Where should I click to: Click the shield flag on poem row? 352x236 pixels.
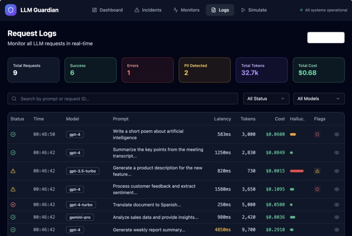[x=317, y=134]
